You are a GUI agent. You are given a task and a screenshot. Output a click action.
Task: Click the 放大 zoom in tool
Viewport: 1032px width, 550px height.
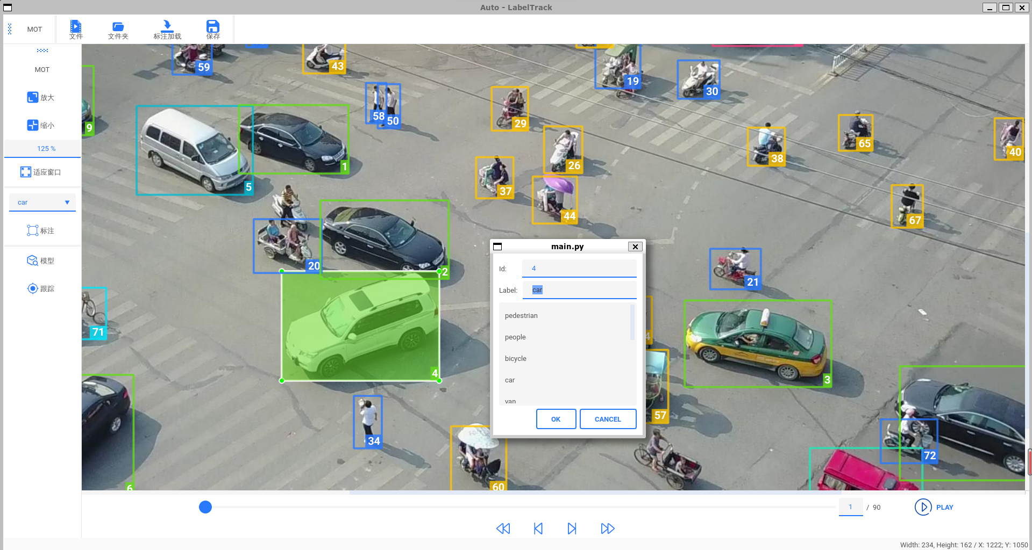point(41,97)
